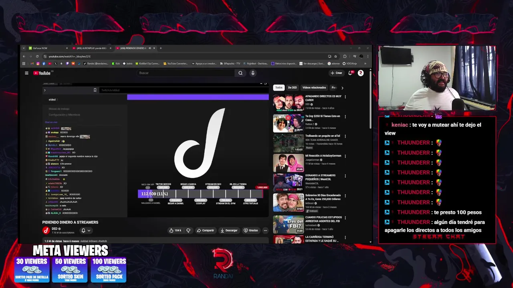
Task: Click the Crear button in YouTube header
Action: pos(336,73)
